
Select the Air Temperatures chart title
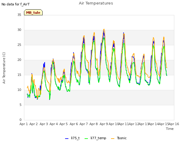(x=96, y=3)
